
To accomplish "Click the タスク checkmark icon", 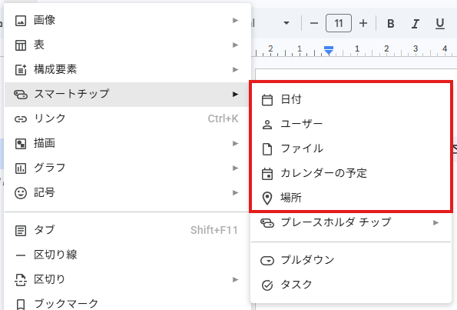I will click(x=267, y=285).
